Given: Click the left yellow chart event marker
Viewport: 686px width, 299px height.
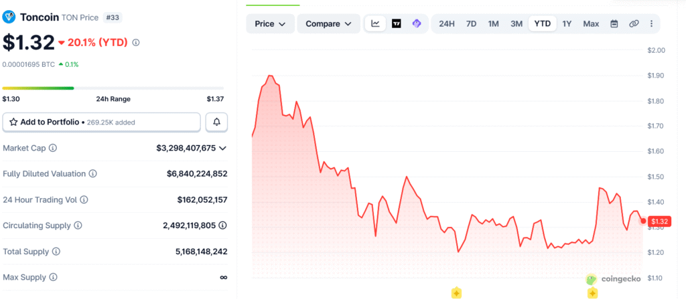Looking at the screenshot, I should [x=456, y=292].
